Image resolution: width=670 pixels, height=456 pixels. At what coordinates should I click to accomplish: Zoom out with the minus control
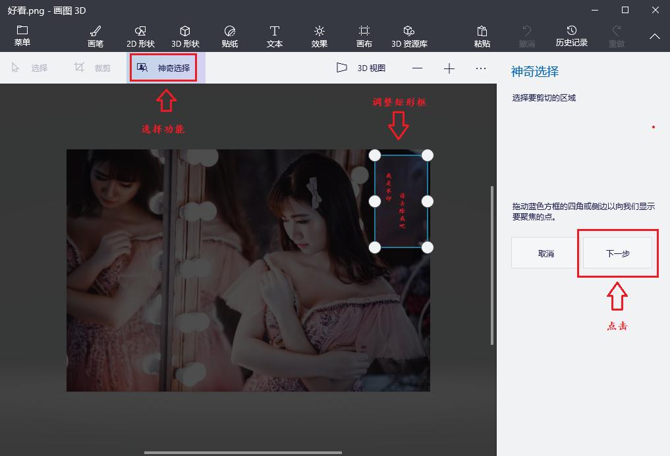coord(417,68)
